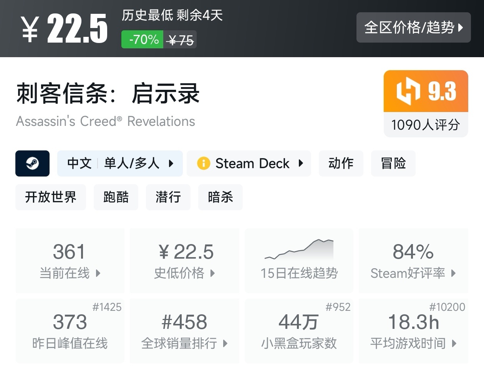This screenshot has height=373, width=484.
Task: Expand the 中文 单人/多人 details arrow
Action: pos(171,163)
